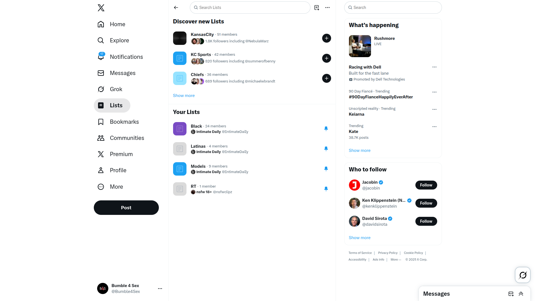The width and height of the screenshot is (536, 301).
Task: Open Notifications bell icon
Action: point(101,57)
